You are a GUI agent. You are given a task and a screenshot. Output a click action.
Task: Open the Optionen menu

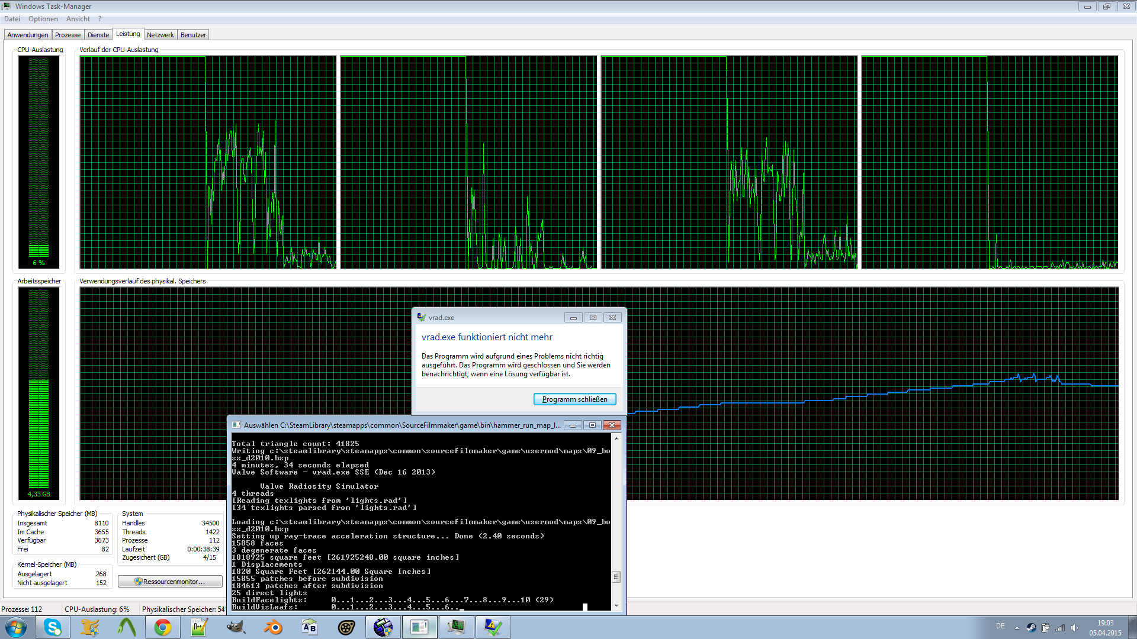pyautogui.click(x=43, y=18)
